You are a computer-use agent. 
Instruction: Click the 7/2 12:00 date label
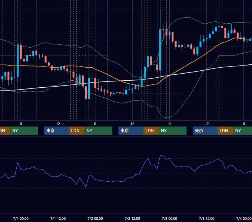pyautogui.click(x=132, y=218)
